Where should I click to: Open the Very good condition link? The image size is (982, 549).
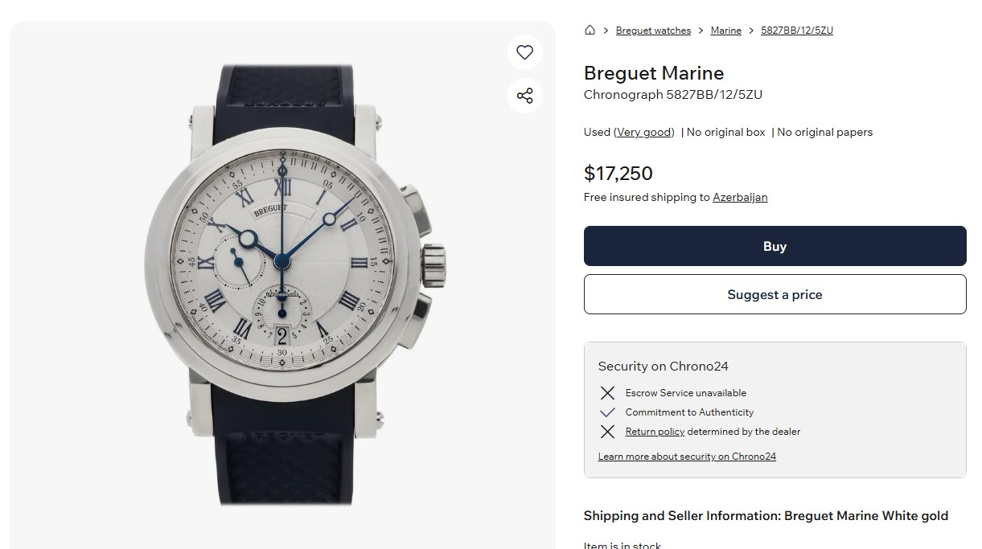click(x=644, y=133)
